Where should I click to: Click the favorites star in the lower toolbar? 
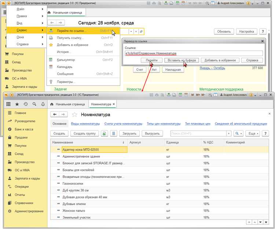17,104
